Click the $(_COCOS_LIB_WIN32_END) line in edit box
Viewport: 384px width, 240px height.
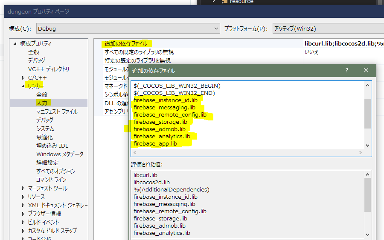[175, 93]
